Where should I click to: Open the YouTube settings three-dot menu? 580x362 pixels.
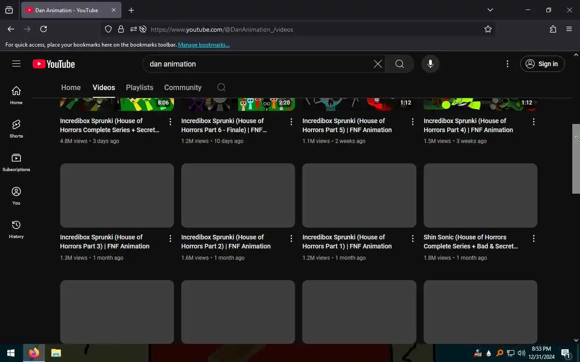click(x=507, y=64)
